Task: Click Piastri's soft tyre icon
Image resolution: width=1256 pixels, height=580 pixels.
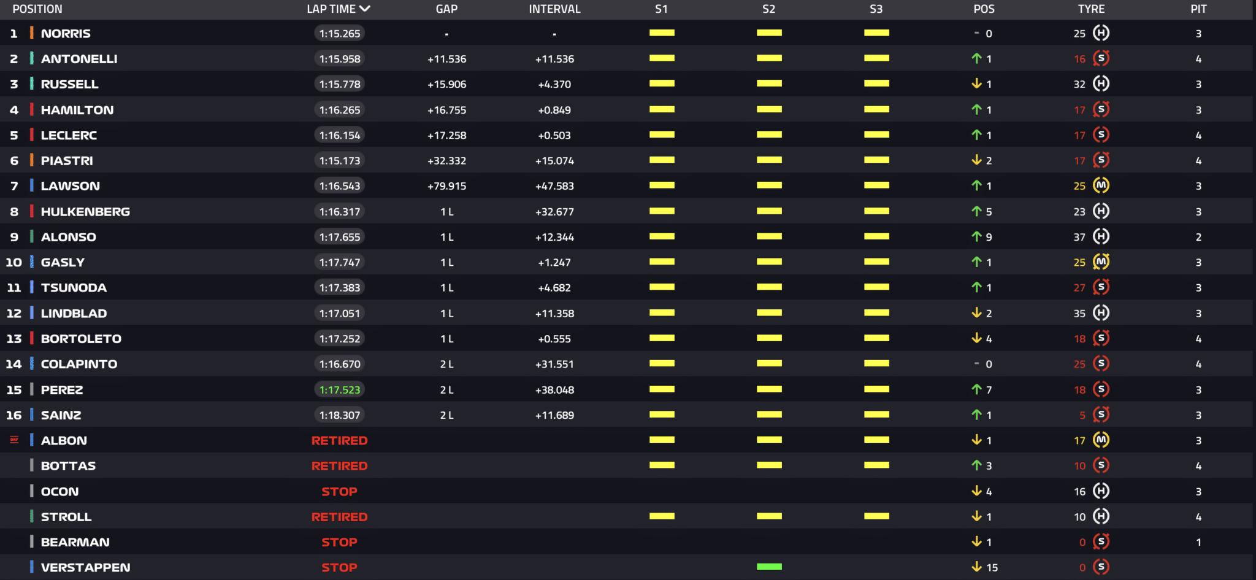Action: pos(1101,160)
